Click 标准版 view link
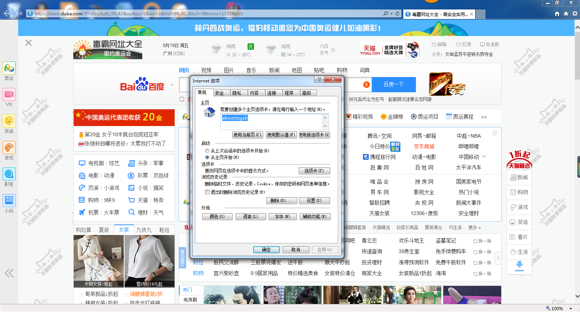This screenshot has width=580, height=312. coord(489,44)
